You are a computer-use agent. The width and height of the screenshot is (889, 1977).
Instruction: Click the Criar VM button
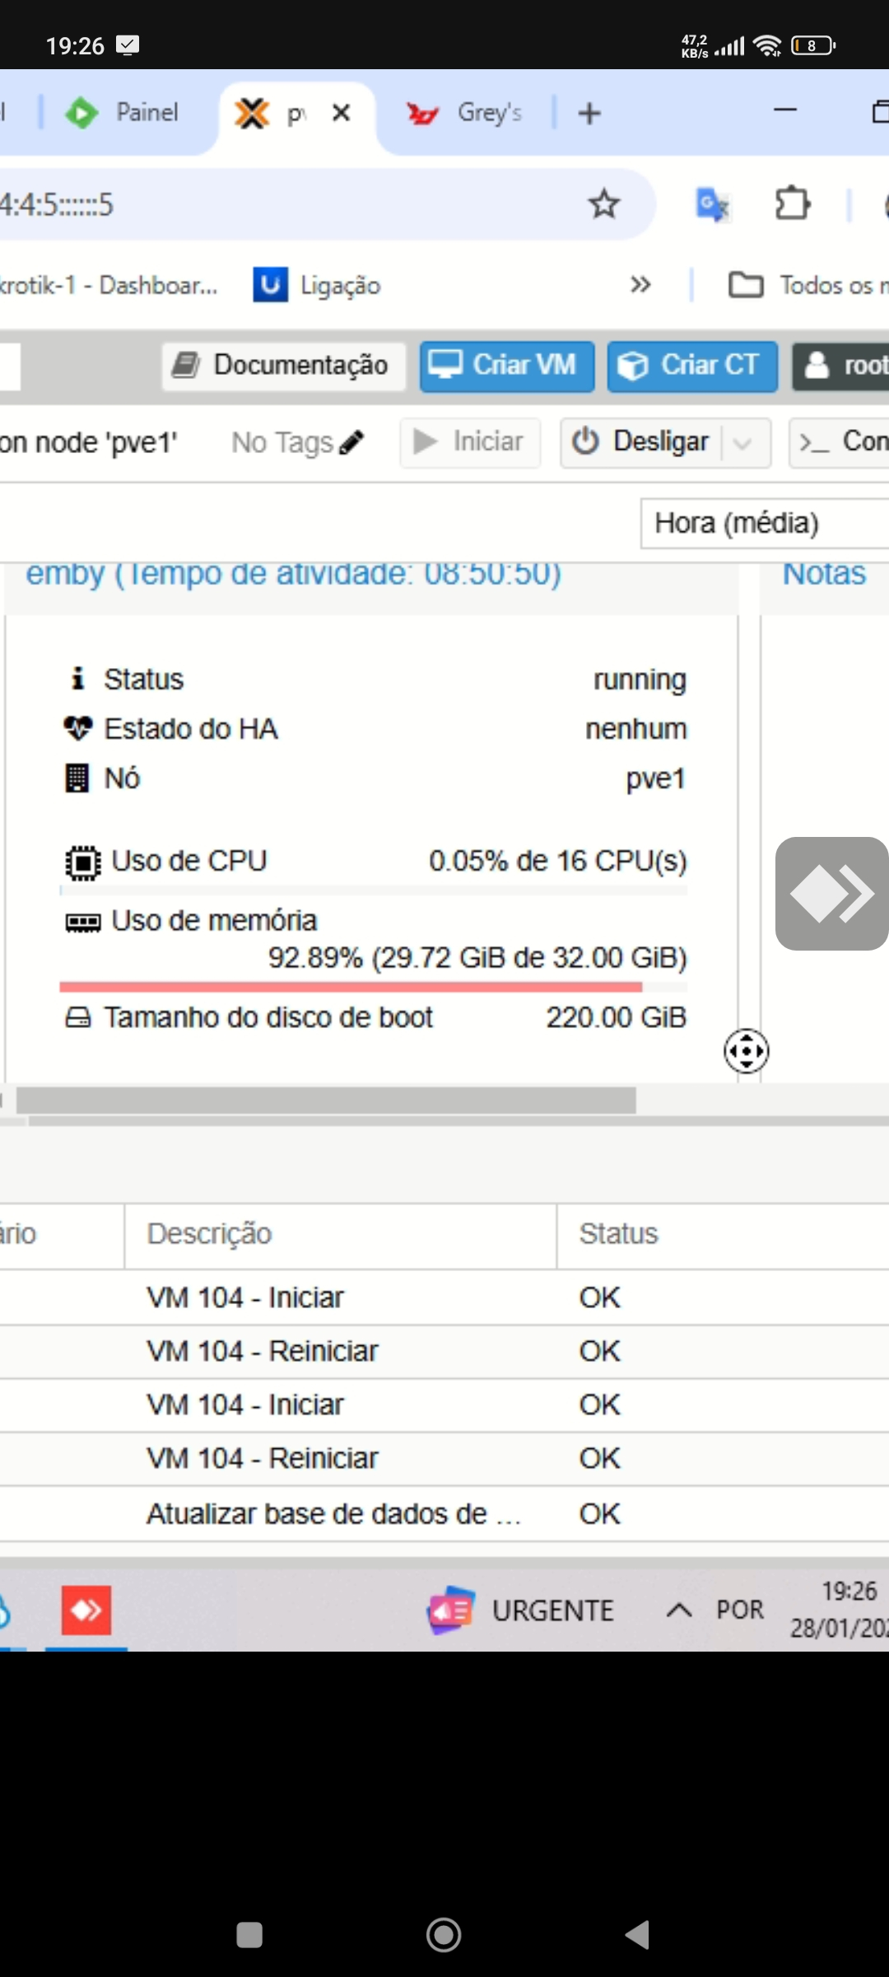[x=507, y=365]
